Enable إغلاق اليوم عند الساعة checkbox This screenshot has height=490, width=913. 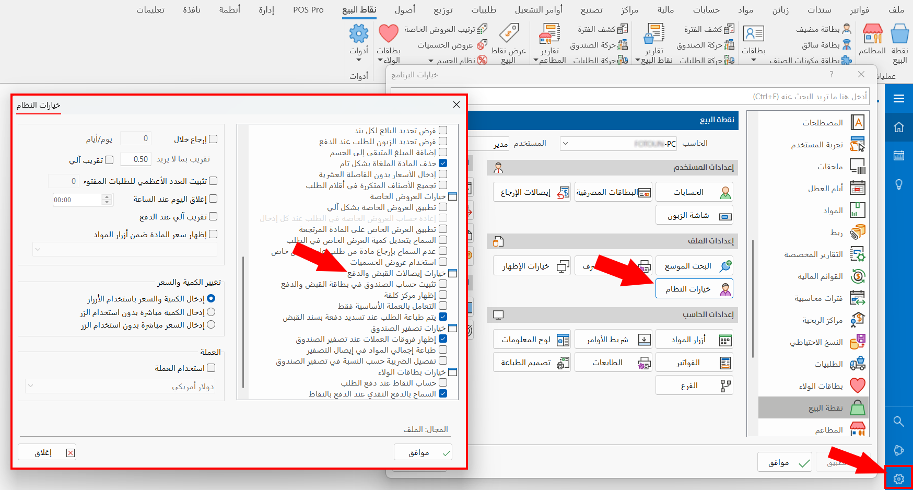213,199
